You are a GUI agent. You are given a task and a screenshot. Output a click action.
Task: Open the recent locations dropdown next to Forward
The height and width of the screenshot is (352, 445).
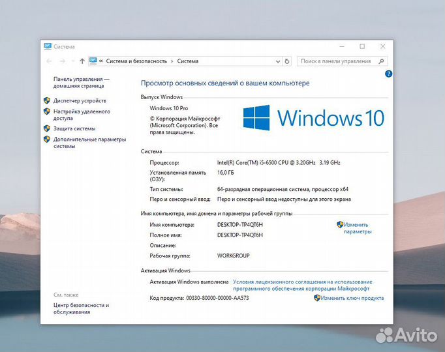[72, 61]
